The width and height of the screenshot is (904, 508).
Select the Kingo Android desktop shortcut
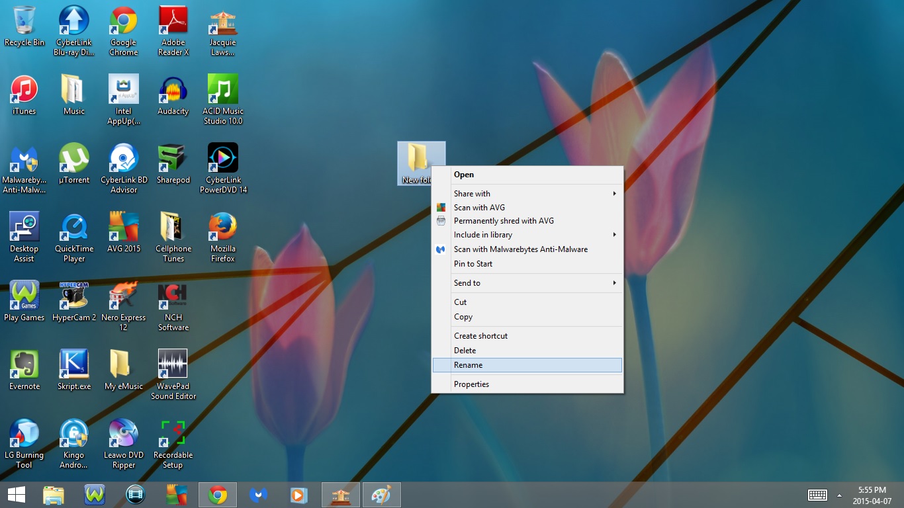tap(74, 444)
